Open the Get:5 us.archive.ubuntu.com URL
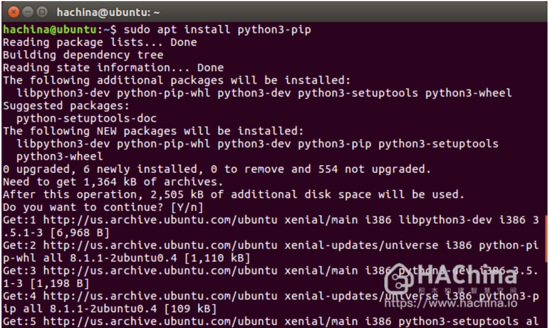 (x=160, y=321)
